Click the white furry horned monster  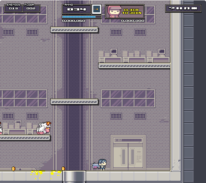(44, 128)
